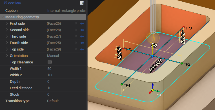215x110 pixels.
Task: Pick Fourth side face with blue arrow
Action: [82, 43]
